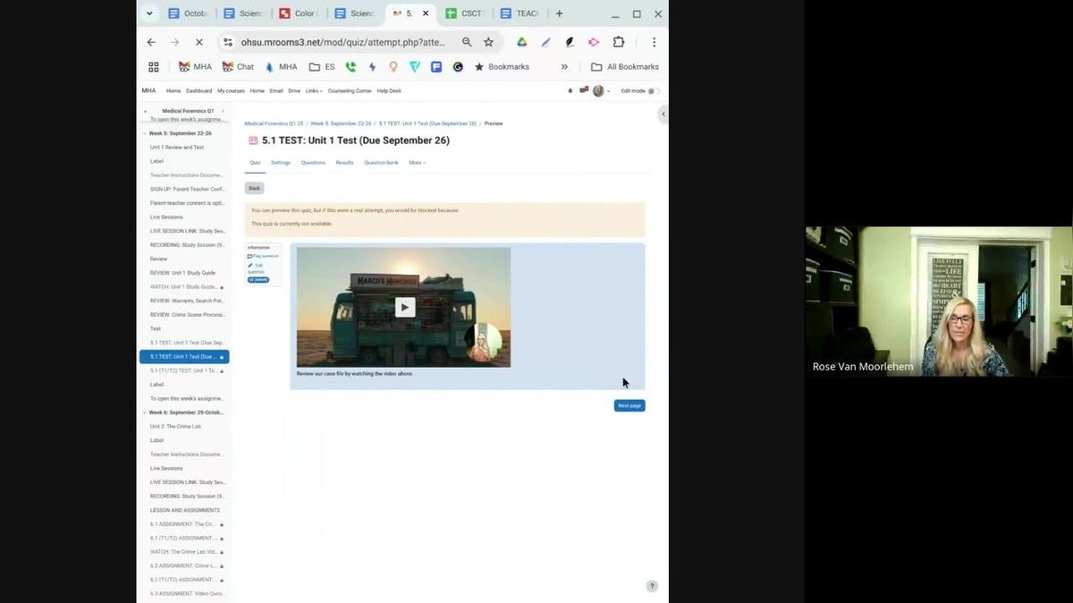1073x603 pixels.
Task: Click the Edit question pencil icon
Action: (251, 266)
